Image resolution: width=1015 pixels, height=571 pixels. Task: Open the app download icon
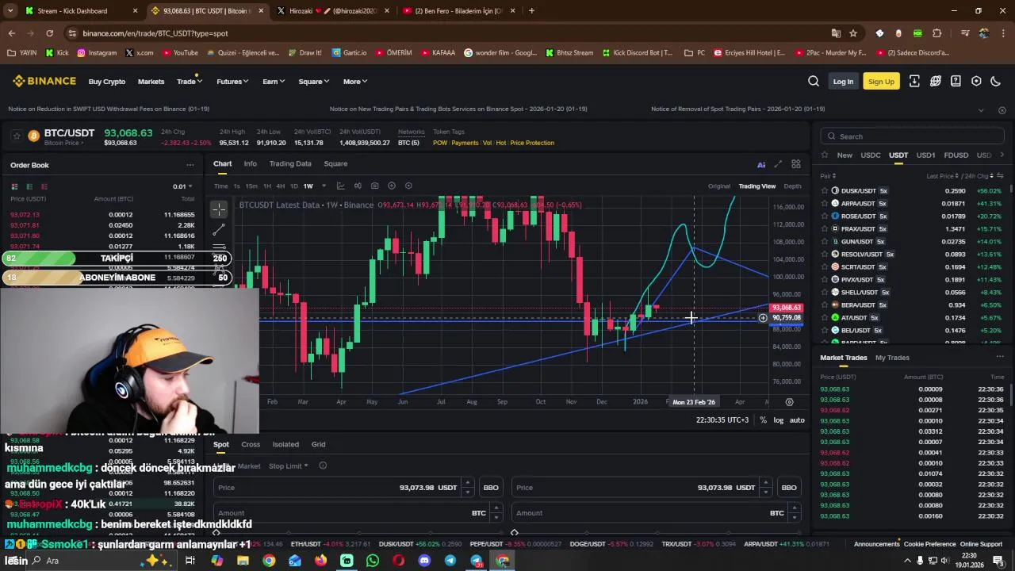[x=914, y=81]
